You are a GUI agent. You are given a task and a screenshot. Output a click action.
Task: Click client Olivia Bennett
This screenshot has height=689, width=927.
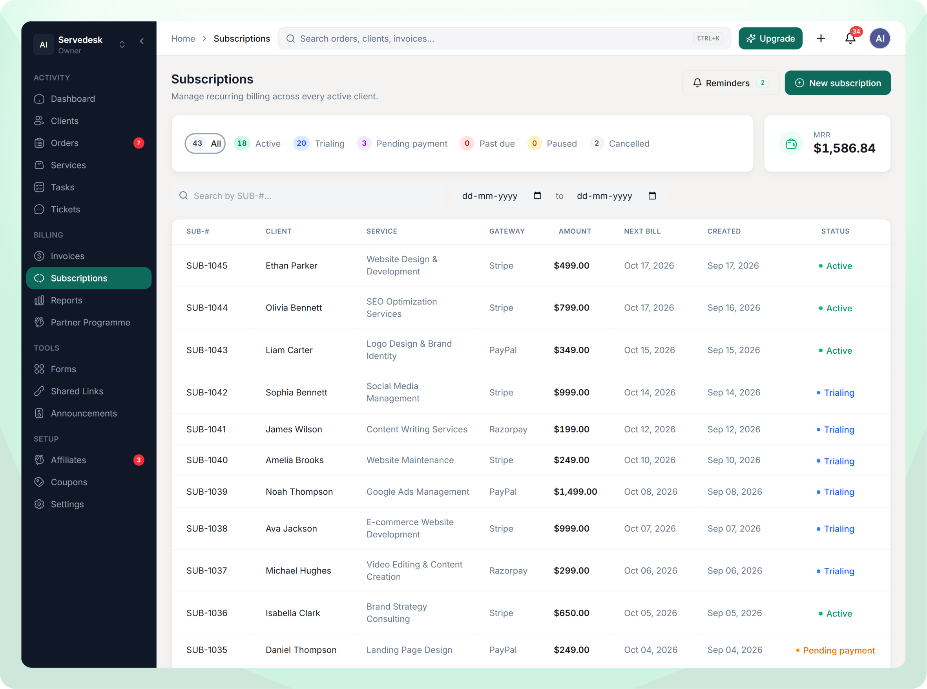(294, 308)
